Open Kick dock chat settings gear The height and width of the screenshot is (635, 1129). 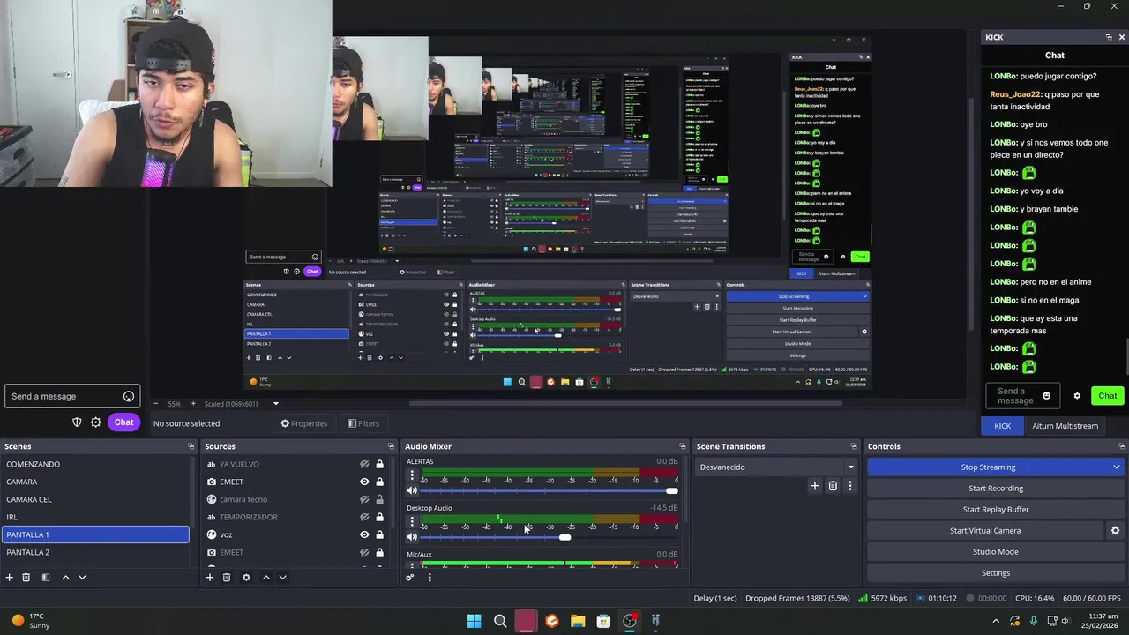tap(1077, 395)
